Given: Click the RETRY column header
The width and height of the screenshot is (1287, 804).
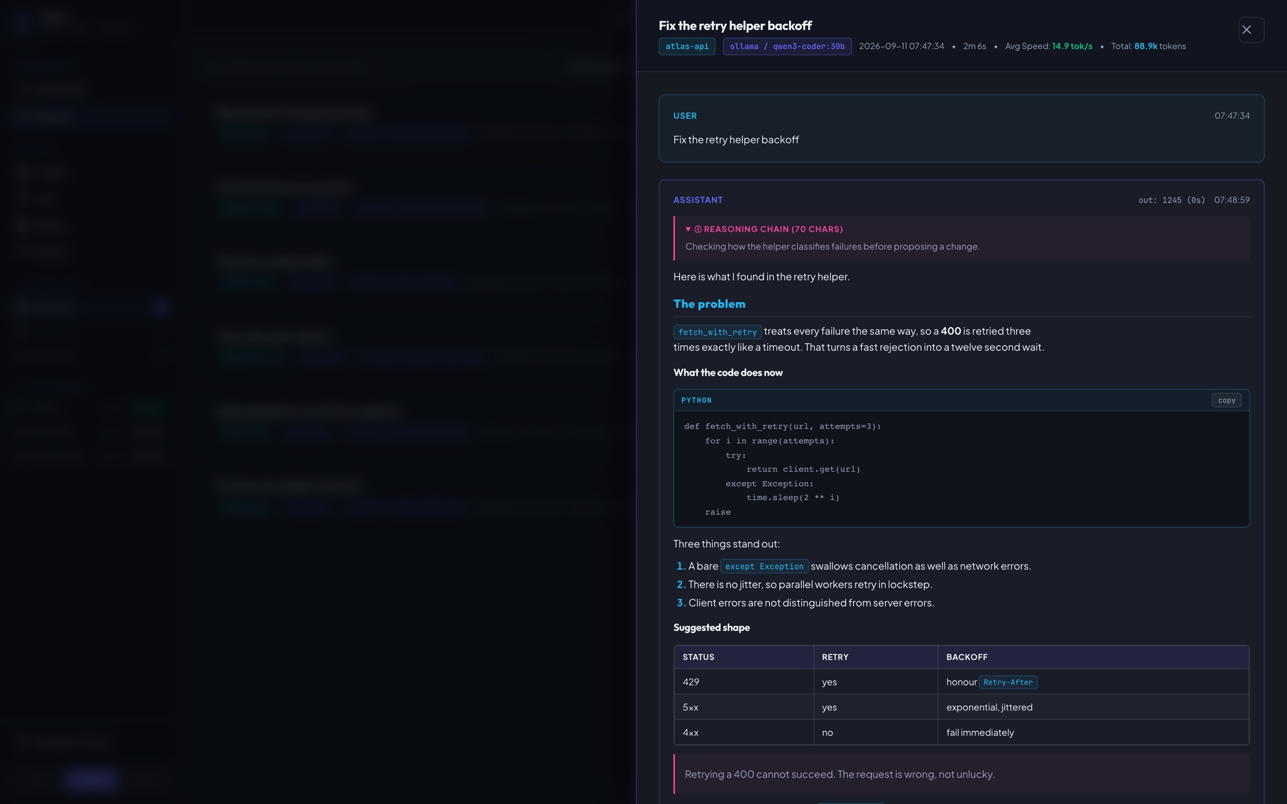Looking at the screenshot, I should click(876, 657).
